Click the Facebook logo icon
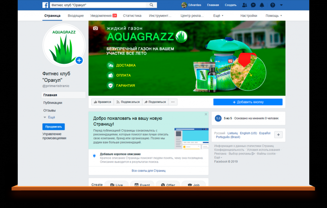 [45, 5]
